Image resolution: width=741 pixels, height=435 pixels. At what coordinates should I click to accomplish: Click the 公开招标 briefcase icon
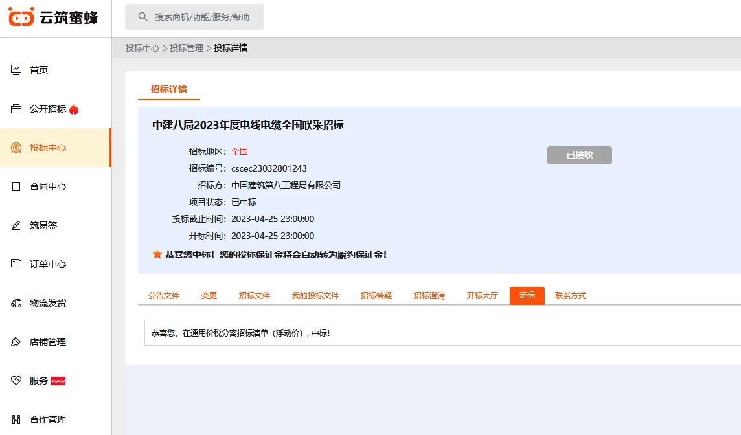pos(16,109)
